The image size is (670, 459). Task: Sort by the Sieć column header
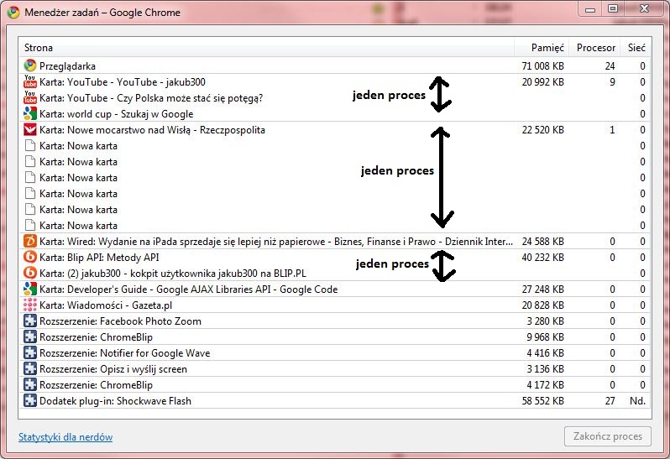[x=636, y=48]
